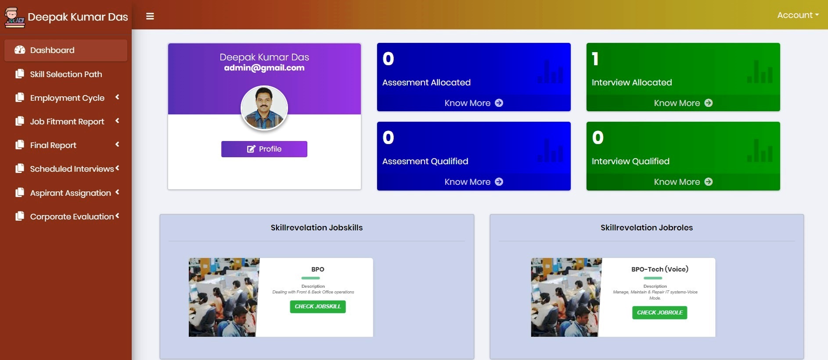Click the Skill Selection Path document icon
828x360 pixels.
pos(20,74)
